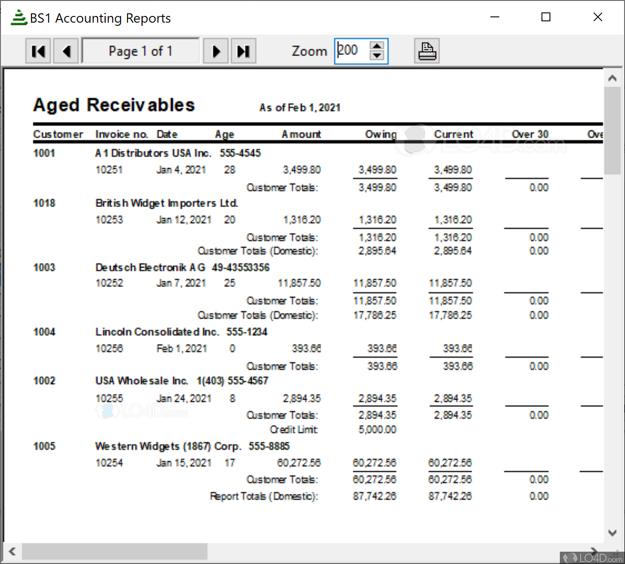The image size is (625, 564).
Task: Select A1 Distributors USA Inc. customer name
Action: pyautogui.click(x=153, y=153)
